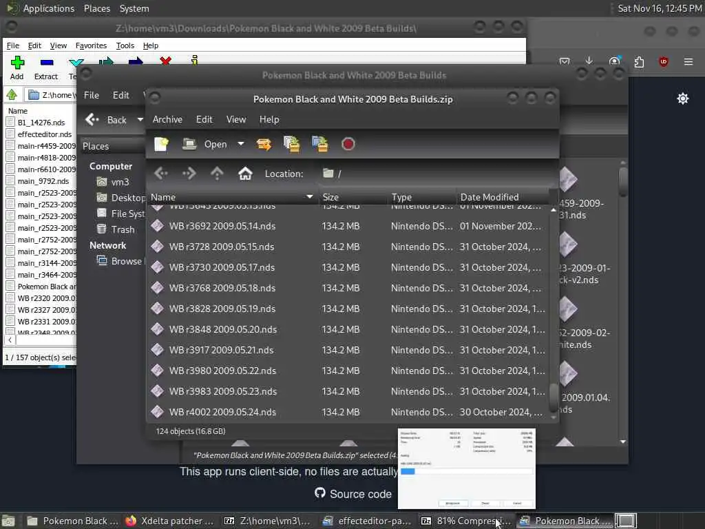The image size is (705, 529).
Task: Go forward in archive location history
Action: tap(189, 173)
